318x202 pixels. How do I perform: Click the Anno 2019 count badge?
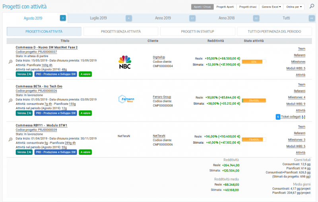(x=192, y=18)
